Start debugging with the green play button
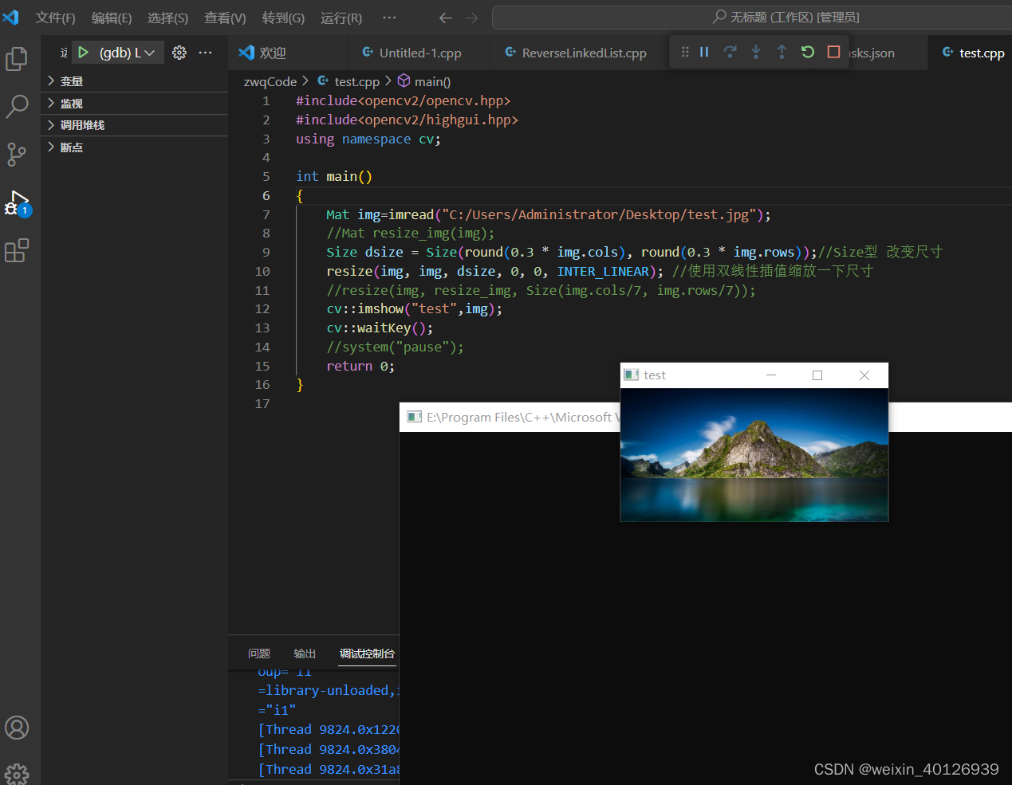Screen dimensions: 1012x785 click(x=83, y=53)
